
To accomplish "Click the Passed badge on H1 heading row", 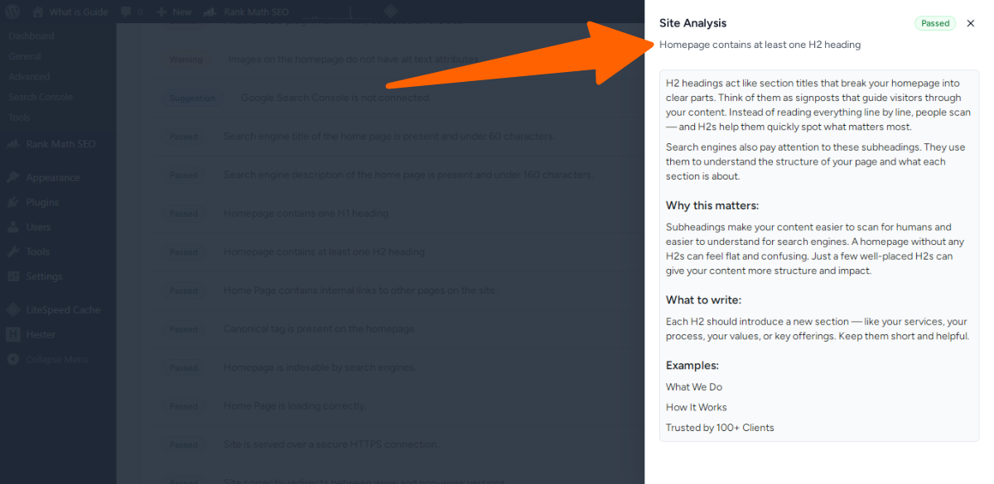I will tap(183, 213).
